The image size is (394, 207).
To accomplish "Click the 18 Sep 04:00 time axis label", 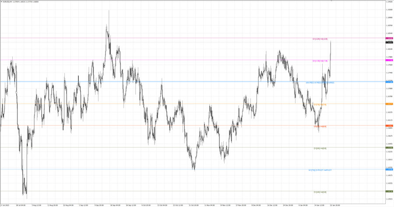I will pos(115,205).
